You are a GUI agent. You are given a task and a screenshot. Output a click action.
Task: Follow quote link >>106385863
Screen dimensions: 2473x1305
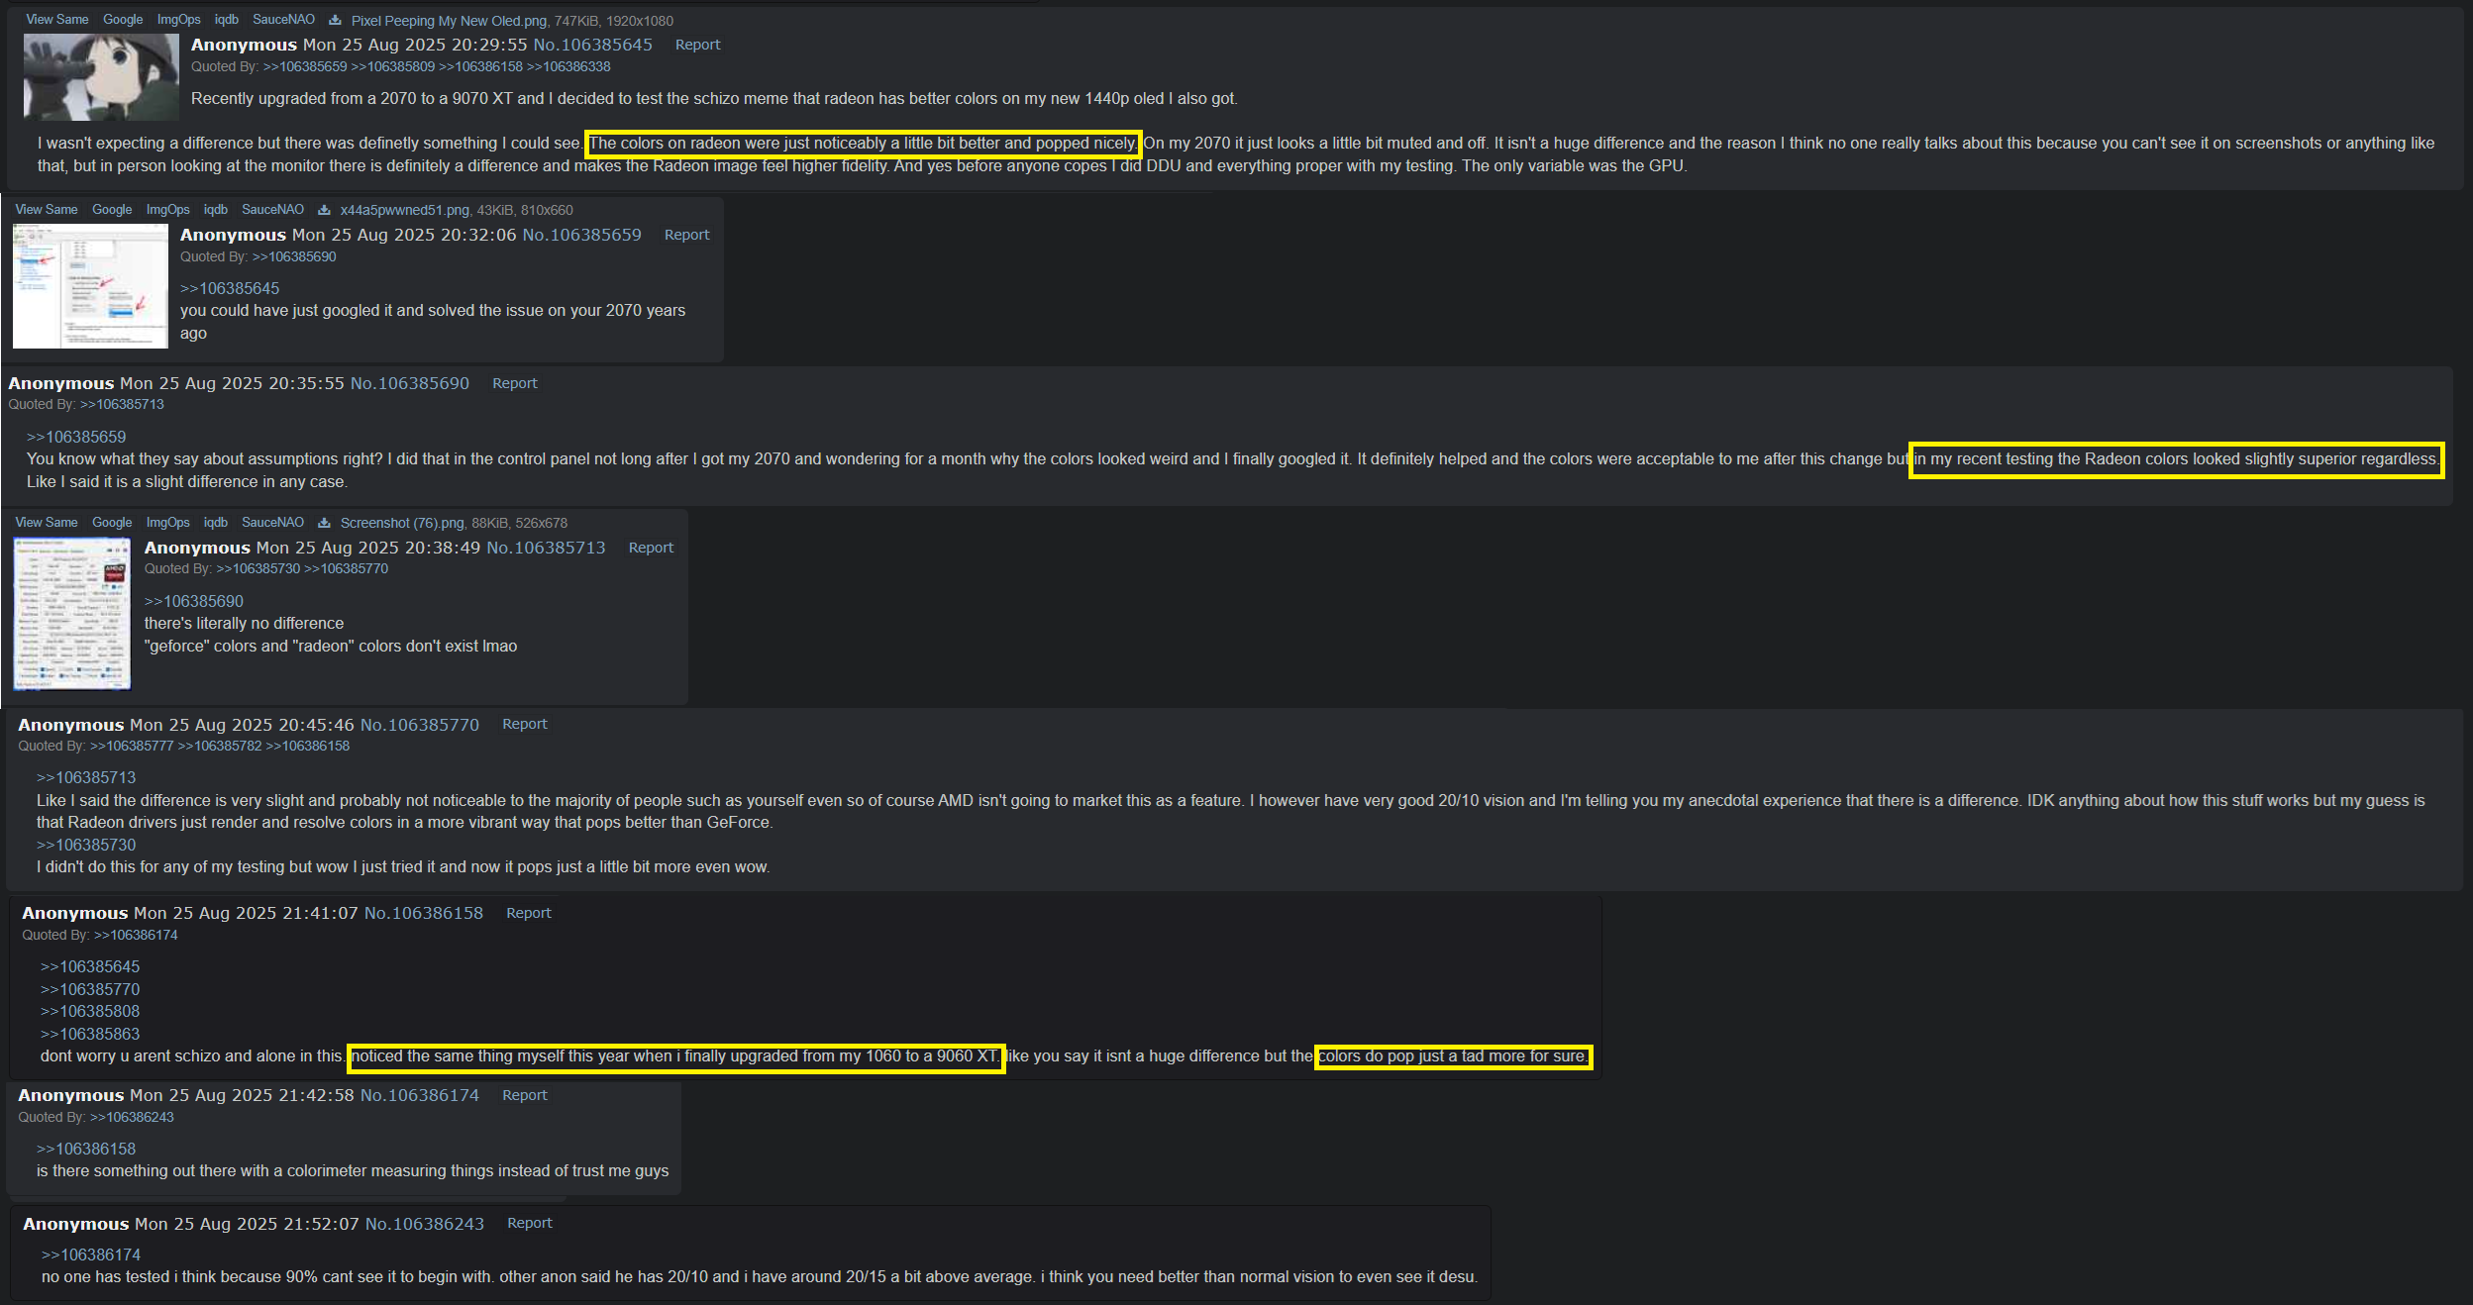pyautogui.click(x=90, y=1034)
